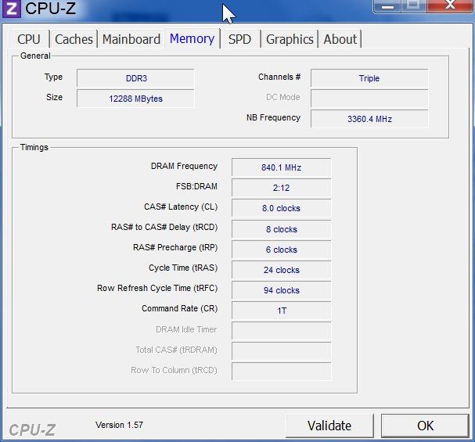Screen dimensions: 475x442
Task: Click the Validate button
Action: pyautogui.click(x=329, y=426)
